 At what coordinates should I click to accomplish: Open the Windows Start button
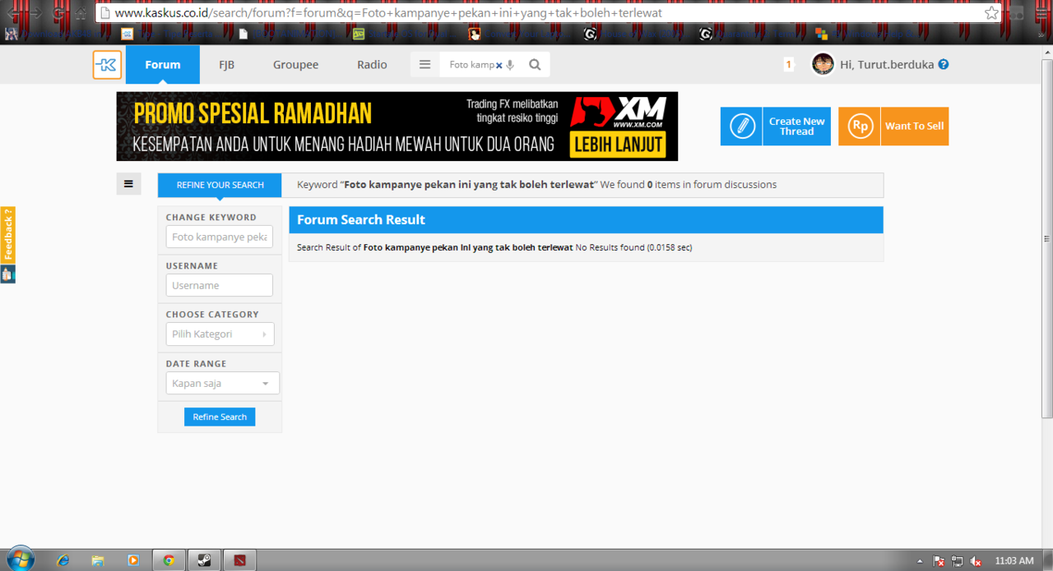click(x=21, y=559)
